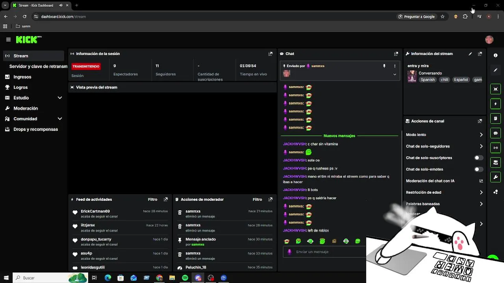Edit stream information with the pencil icon
The image size is (504, 283).
pyautogui.click(x=470, y=54)
